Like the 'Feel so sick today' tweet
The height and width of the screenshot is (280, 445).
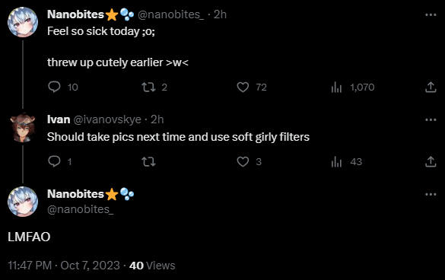252,87
